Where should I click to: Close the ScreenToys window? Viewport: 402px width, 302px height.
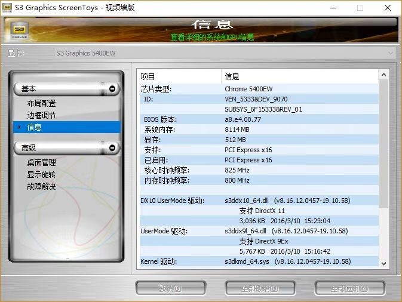click(388, 8)
